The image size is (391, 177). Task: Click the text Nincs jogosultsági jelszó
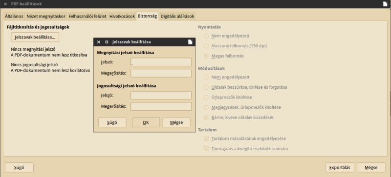(x=34, y=65)
